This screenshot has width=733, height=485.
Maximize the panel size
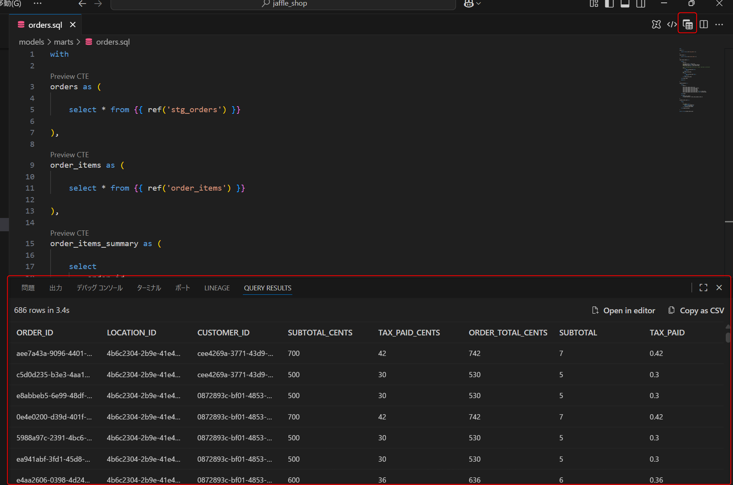click(x=703, y=288)
